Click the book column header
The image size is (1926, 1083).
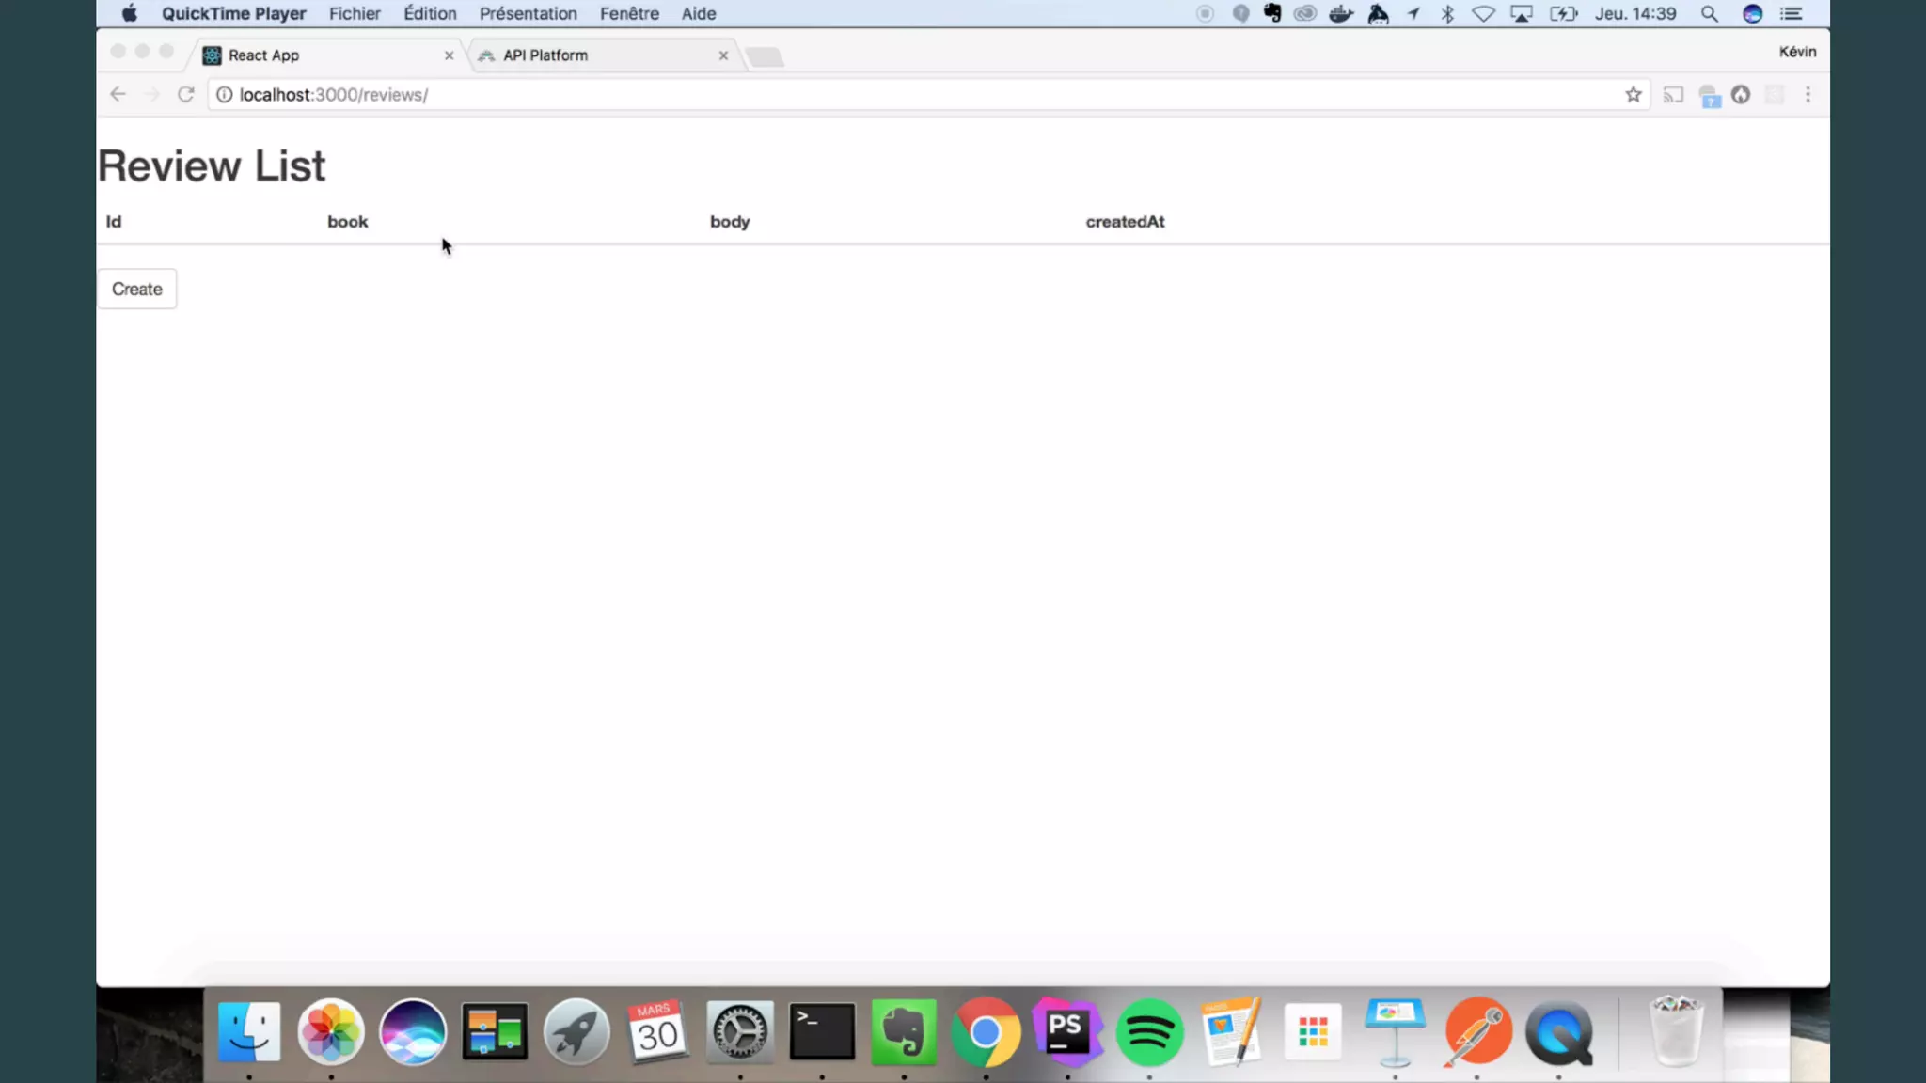pyautogui.click(x=348, y=222)
